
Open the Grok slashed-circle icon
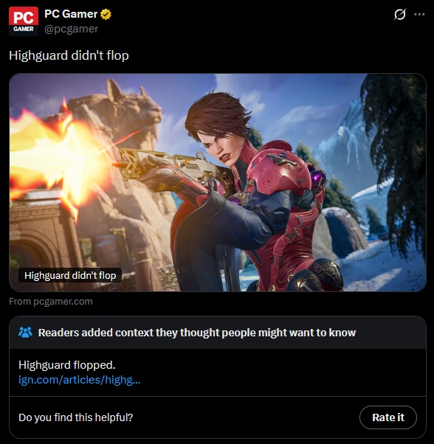click(400, 14)
